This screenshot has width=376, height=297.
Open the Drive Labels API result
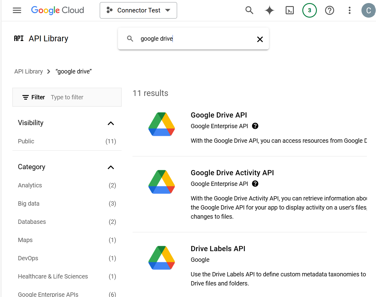pos(218,249)
